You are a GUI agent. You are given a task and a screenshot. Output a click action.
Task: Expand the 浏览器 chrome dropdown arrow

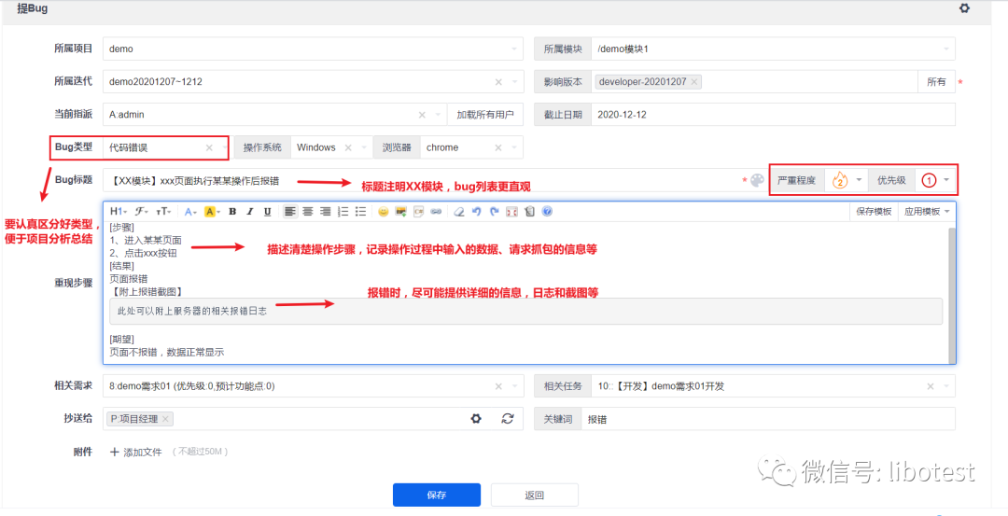click(x=514, y=147)
